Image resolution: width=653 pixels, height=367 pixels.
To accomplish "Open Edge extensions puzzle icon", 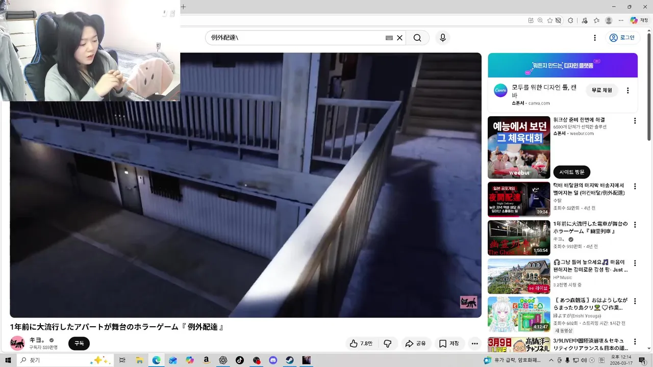I will 571,20.
